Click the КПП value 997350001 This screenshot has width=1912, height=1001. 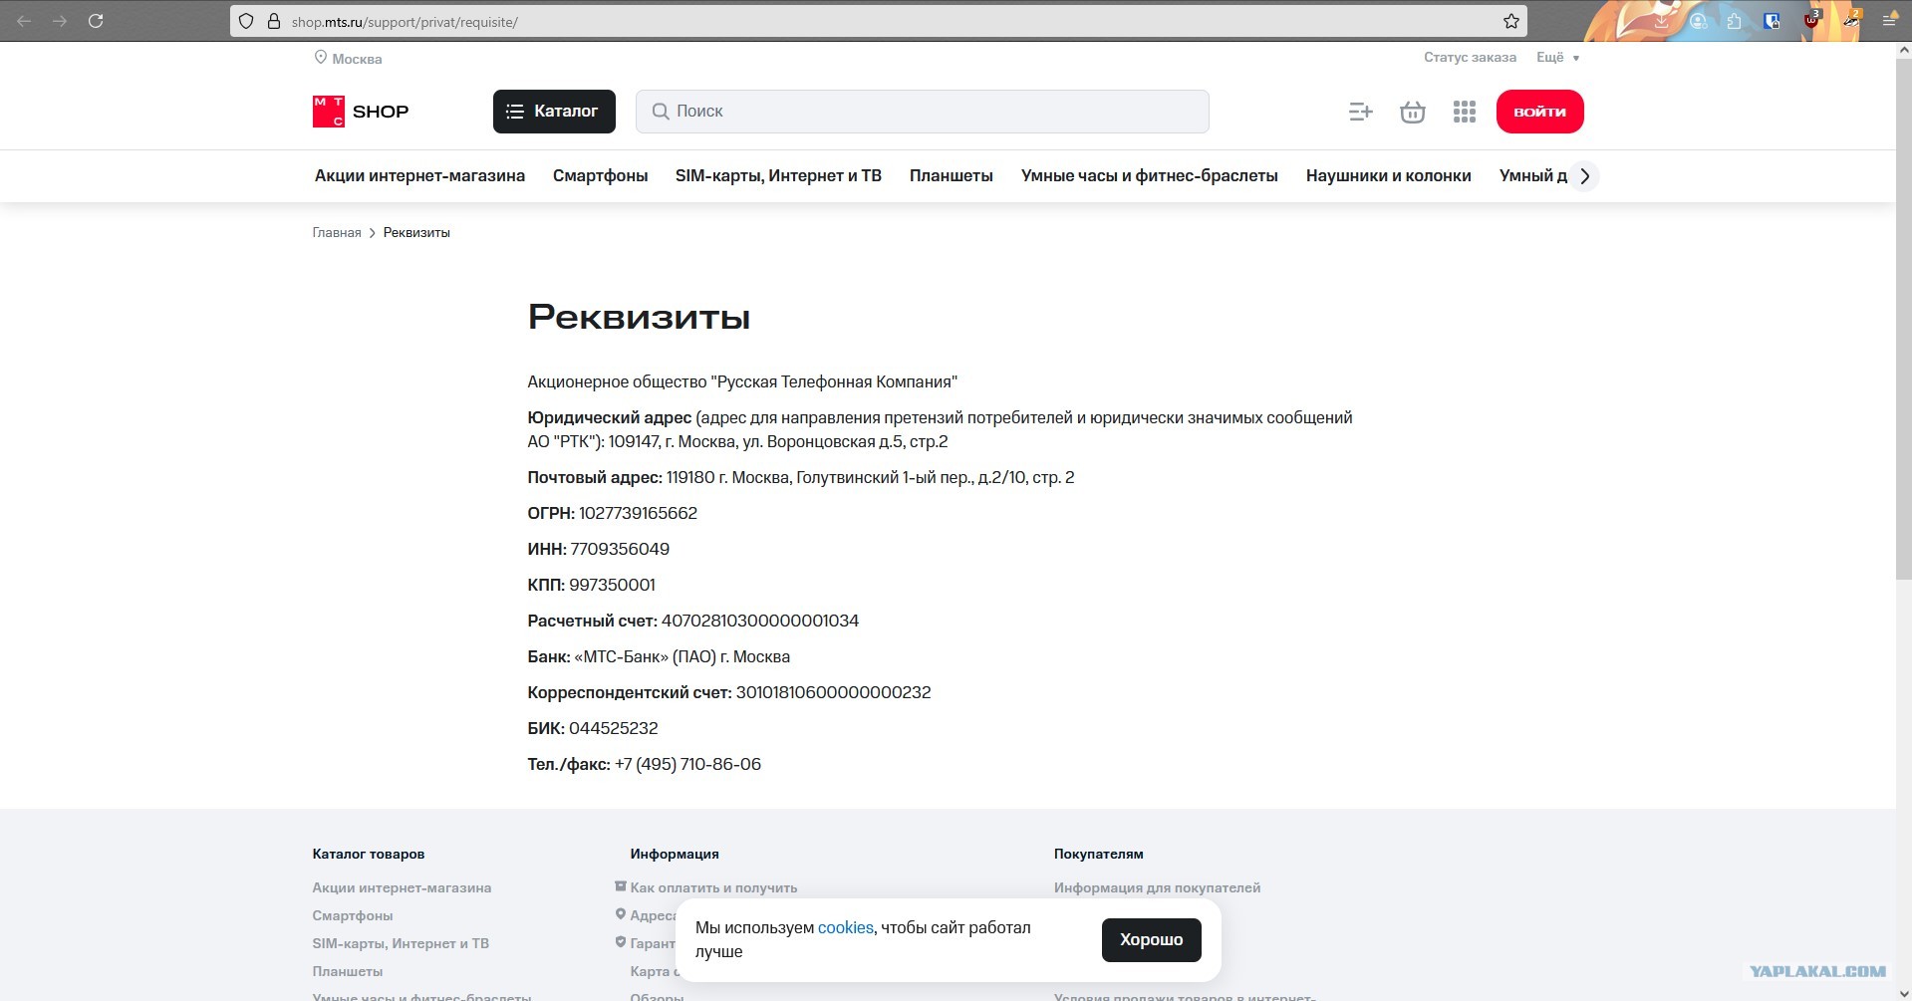click(x=612, y=585)
